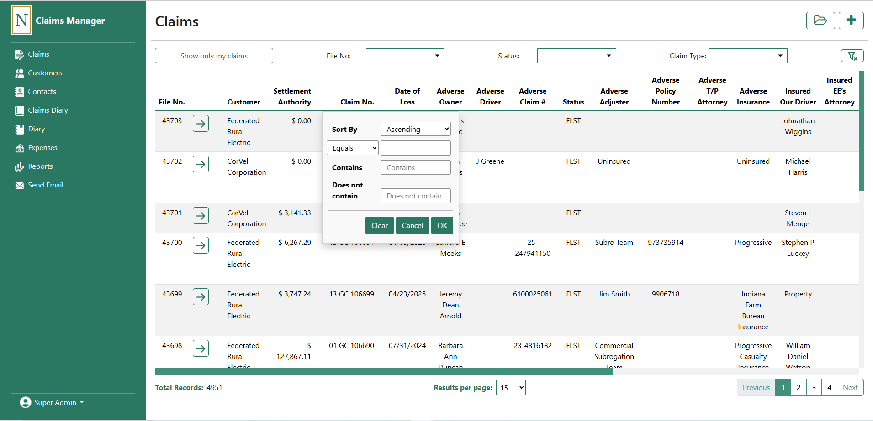The height and width of the screenshot is (421, 873).
Task: Open the folder icon button
Action: (x=820, y=21)
